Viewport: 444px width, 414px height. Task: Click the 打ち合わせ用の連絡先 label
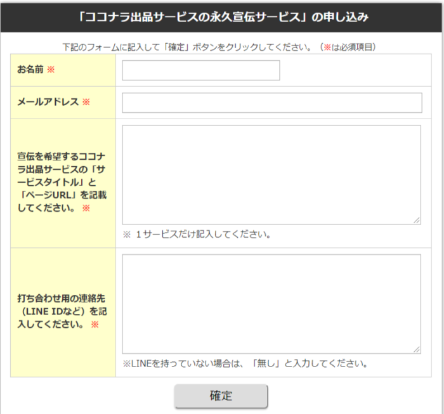coord(62,311)
